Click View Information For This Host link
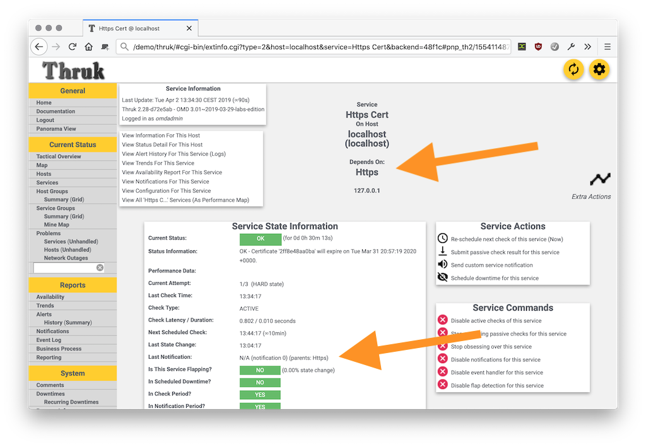This screenshot has width=646, height=447. (x=161, y=136)
